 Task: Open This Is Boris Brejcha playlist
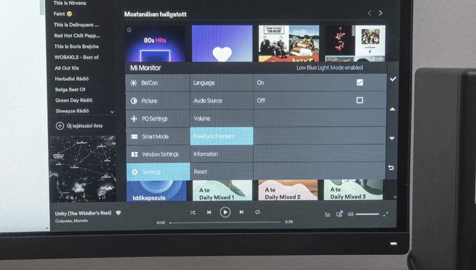pyautogui.click(x=76, y=47)
